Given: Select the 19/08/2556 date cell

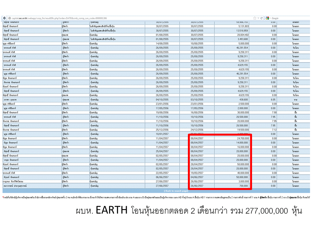Looking at the screenshot, I should (162, 113).
